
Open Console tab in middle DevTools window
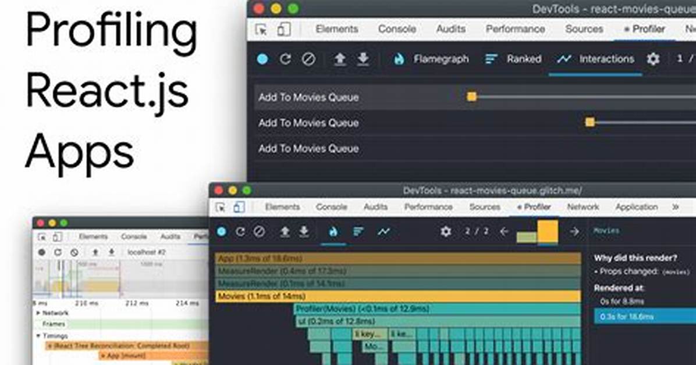coord(332,207)
